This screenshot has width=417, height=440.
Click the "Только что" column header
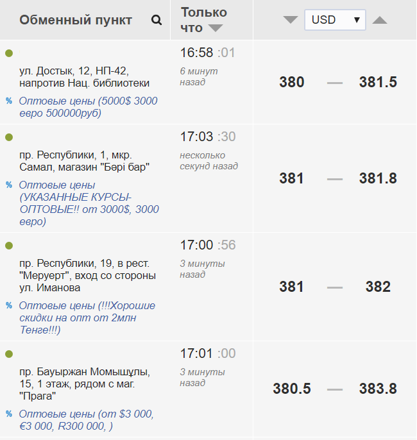203,13
